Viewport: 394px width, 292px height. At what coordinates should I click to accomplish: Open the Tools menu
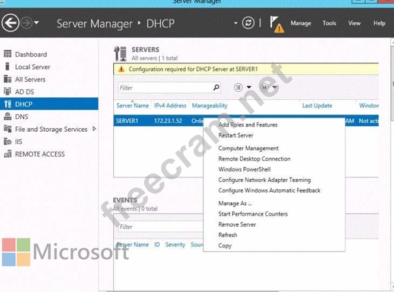[329, 23]
